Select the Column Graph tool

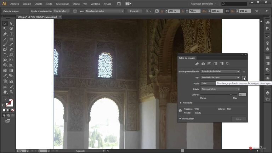click(11, 81)
